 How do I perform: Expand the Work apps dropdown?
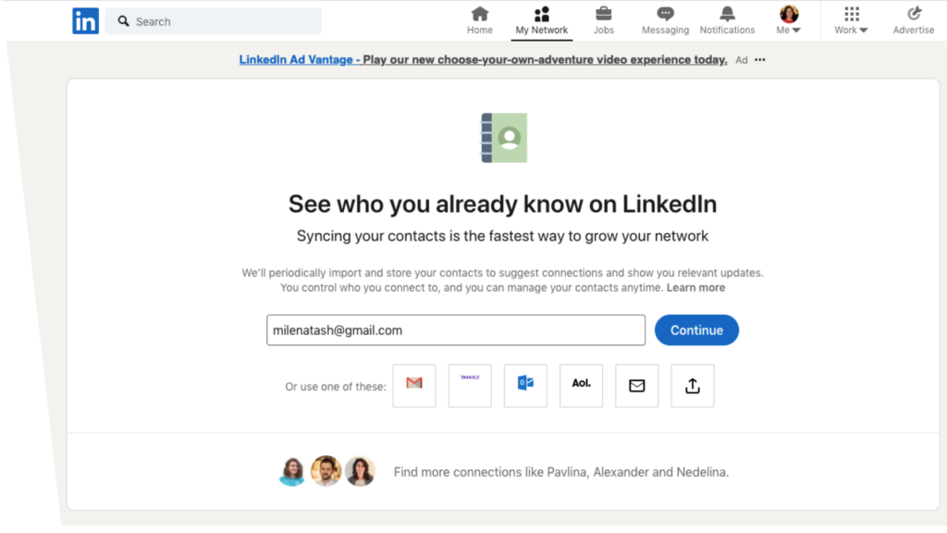coord(851,20)
